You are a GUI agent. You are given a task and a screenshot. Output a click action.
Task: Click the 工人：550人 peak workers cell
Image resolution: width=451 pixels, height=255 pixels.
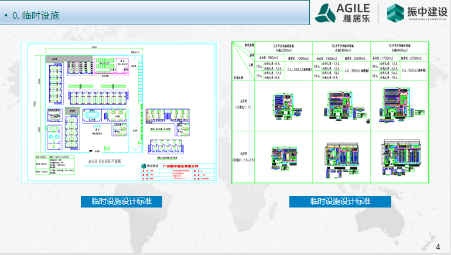click(414, 70)
